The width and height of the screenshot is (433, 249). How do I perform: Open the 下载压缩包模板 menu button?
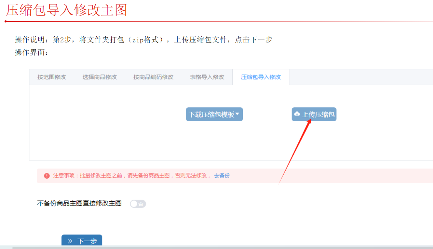pos(211,114)
